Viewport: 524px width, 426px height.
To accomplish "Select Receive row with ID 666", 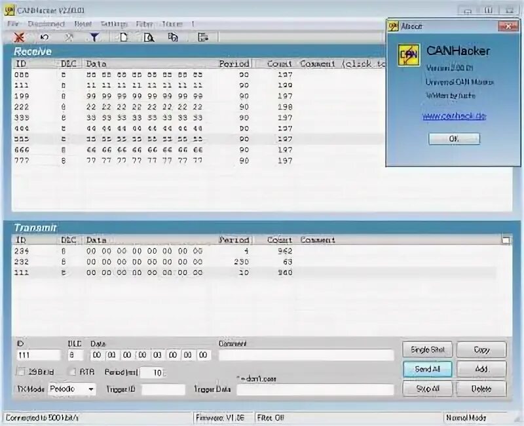I will [x=198, y=150].
